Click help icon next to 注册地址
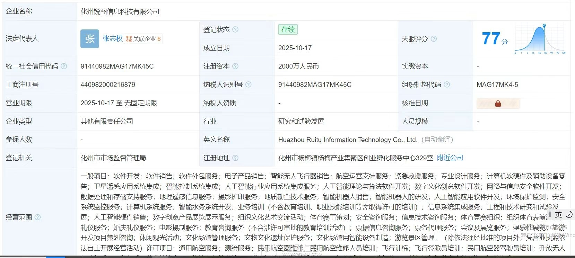 235,158
